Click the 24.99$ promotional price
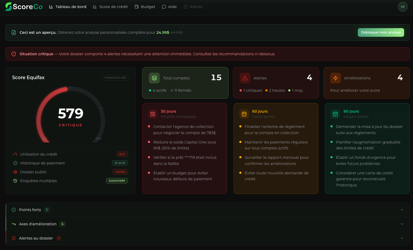The image size is (413, 250). pyautogui.click(x=163, y=32)
